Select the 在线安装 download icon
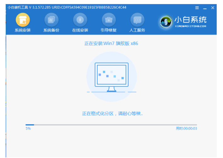The image size is (223, 158). point(80,20)
